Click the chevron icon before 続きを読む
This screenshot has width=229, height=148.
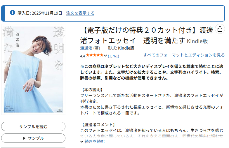(82, 142)
